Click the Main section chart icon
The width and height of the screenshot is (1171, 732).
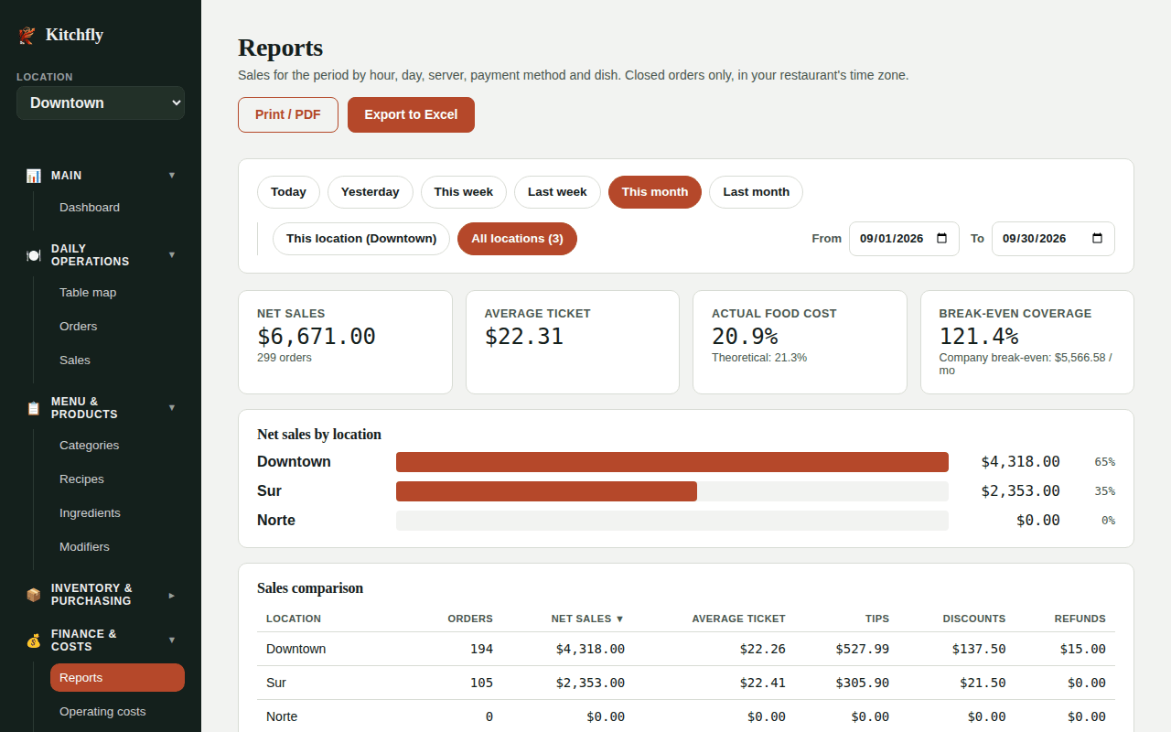pos(34,176)
